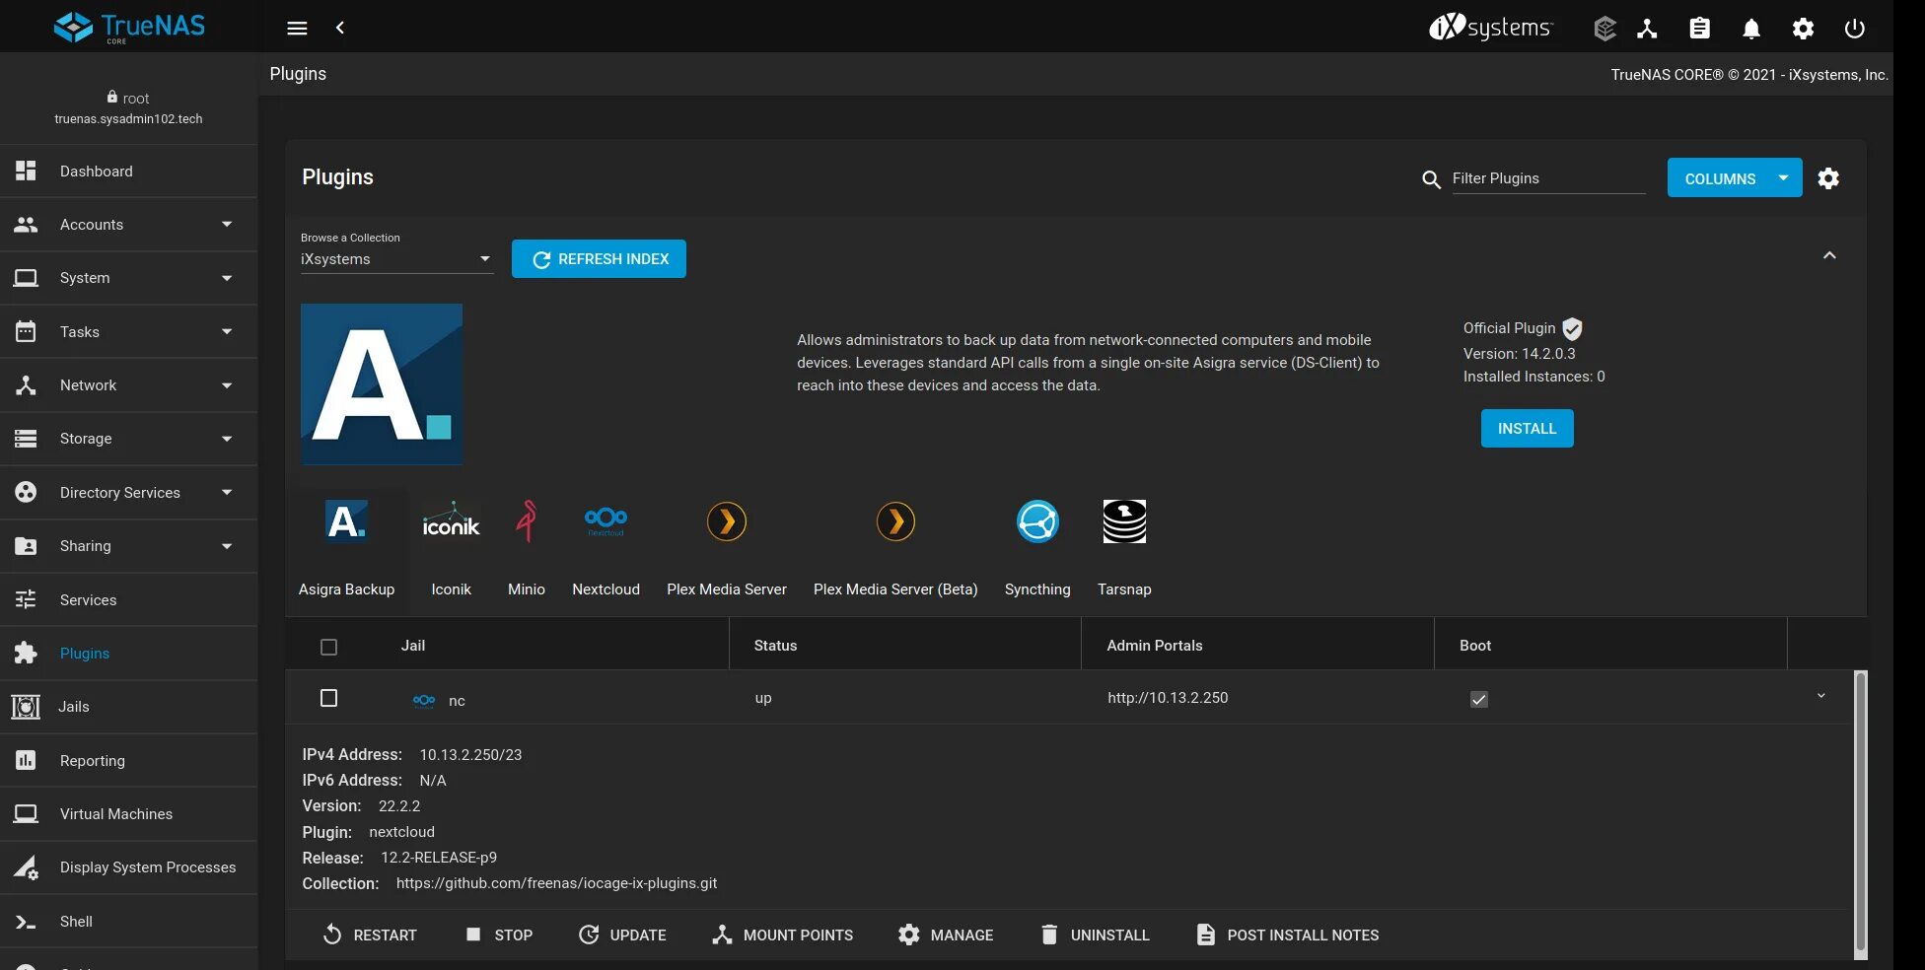Expand the Accounts menu arrow
1925x970 pixels.
tap(227, 224)
